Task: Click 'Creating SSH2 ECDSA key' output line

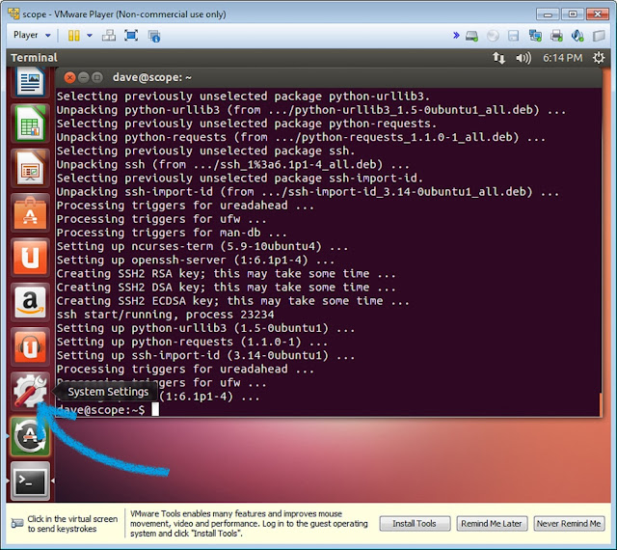Action: (x=233, y=301)
